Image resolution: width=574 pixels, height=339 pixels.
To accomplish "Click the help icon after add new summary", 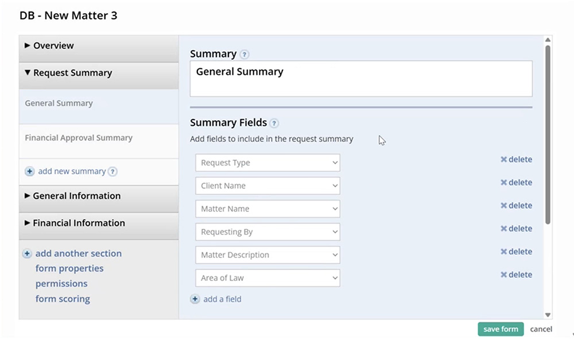I will pyautogui.click(x=113, y=171).
